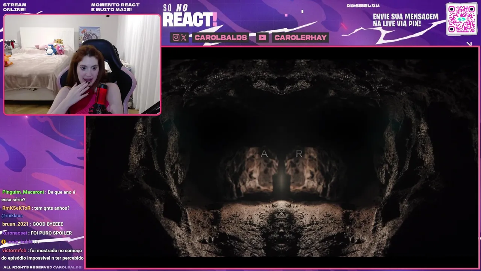This screenshot has width=481, height=271.
Task: Click the streamer webcam feed
Action: pyautogui.click(x=82, y=64)
